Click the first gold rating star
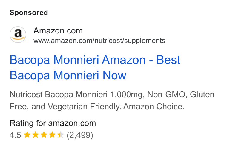 click(27, 135)
